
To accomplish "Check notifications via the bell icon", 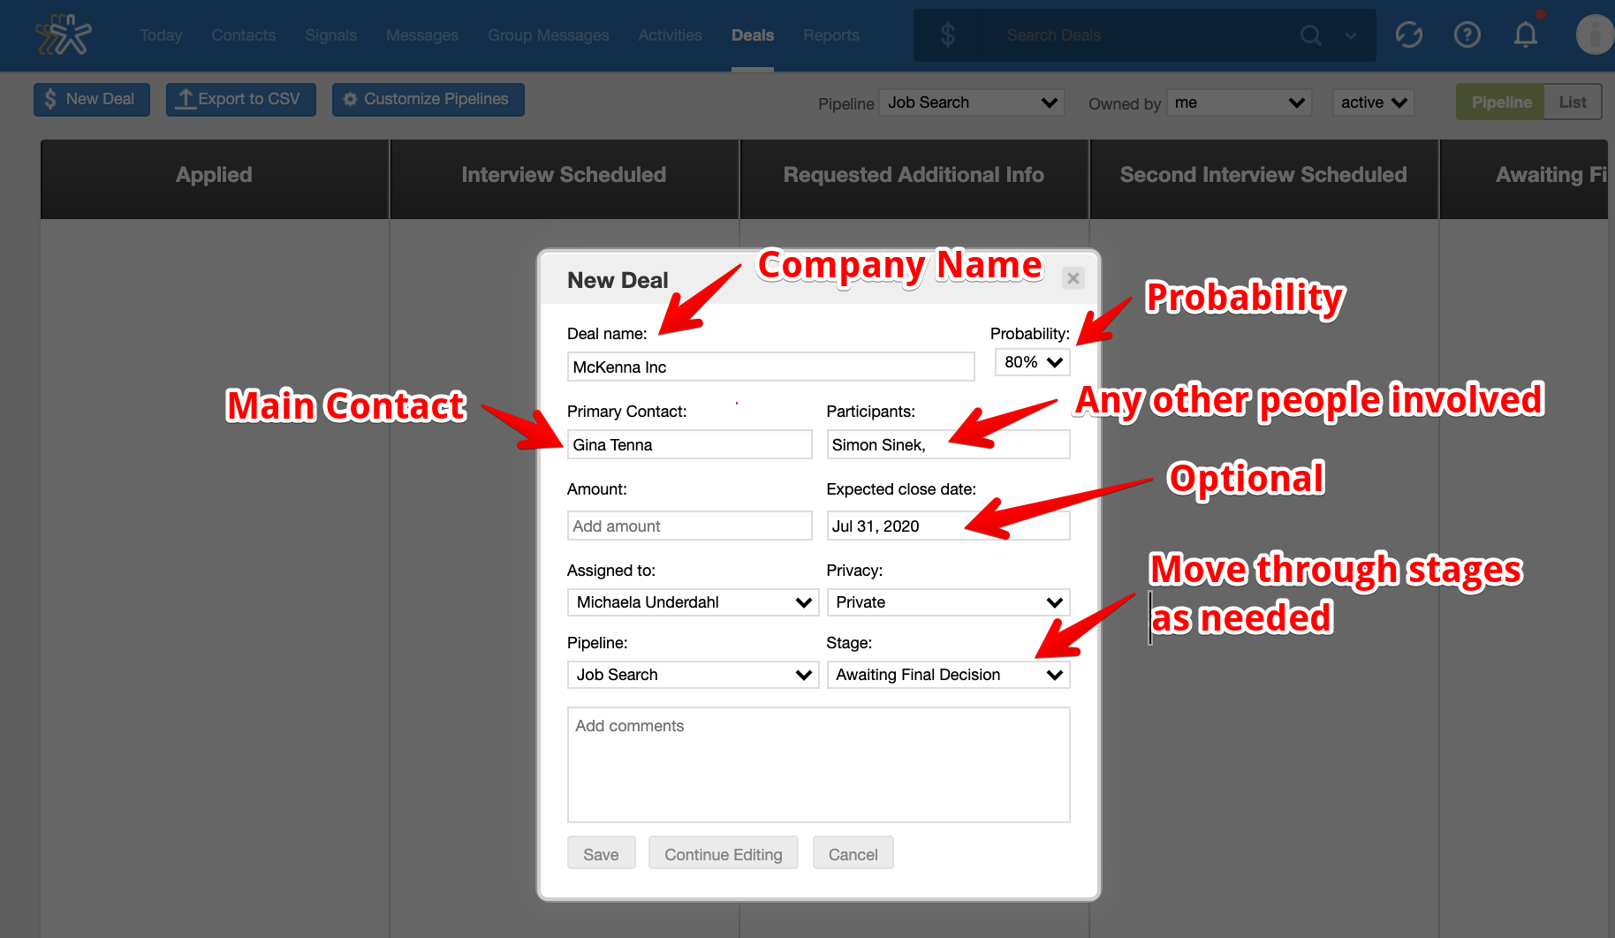I will [x=1526, y=35].
